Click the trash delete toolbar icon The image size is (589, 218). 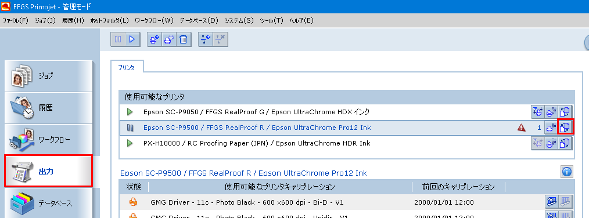click(184, 39)
